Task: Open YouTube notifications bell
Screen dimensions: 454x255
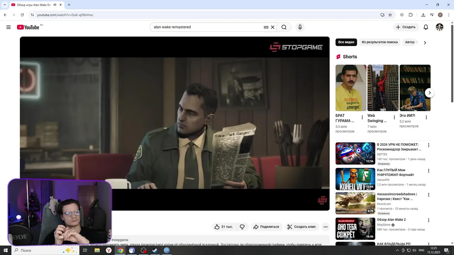Action: (x=426, y=27)
